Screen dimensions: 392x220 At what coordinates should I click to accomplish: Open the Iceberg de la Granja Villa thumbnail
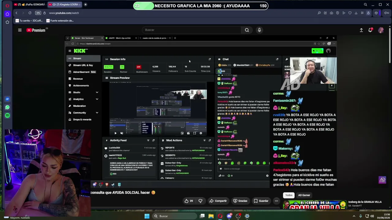pyautogui.click(x=315, y=205)
